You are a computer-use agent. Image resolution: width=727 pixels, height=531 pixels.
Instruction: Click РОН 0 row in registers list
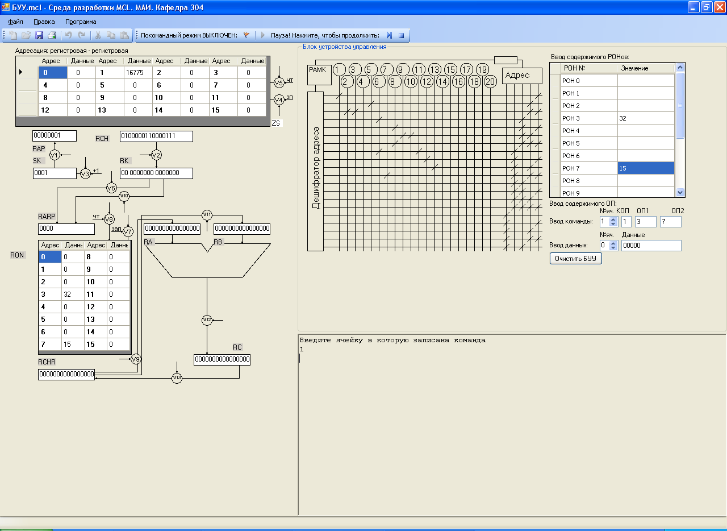pyautogui.click(x=612, y=81)
